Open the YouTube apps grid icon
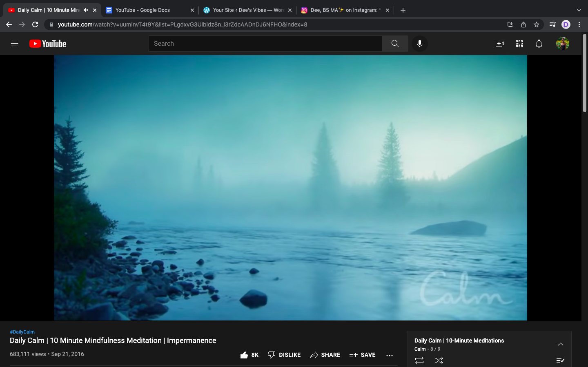 pyautogui.click(x=519, y=44)
